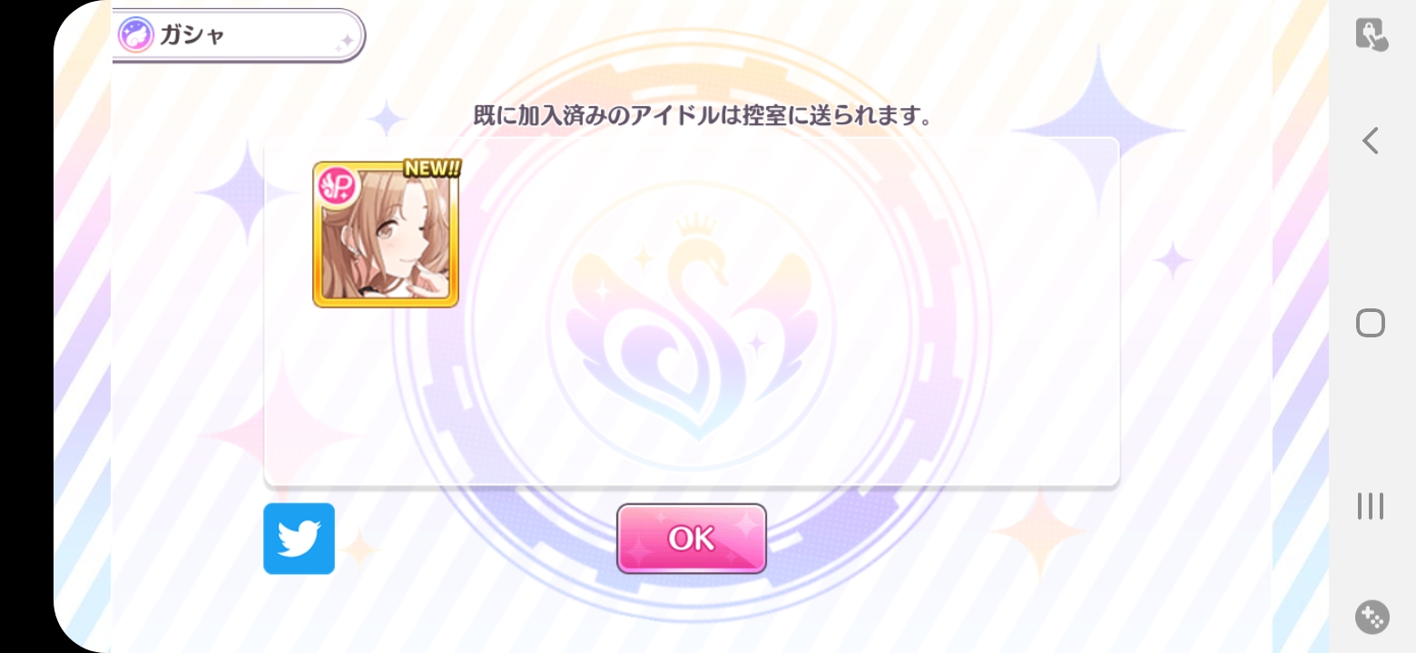Click the purple gacha icon in the header
Screen dimensions: 1416x653
[135, 35]
